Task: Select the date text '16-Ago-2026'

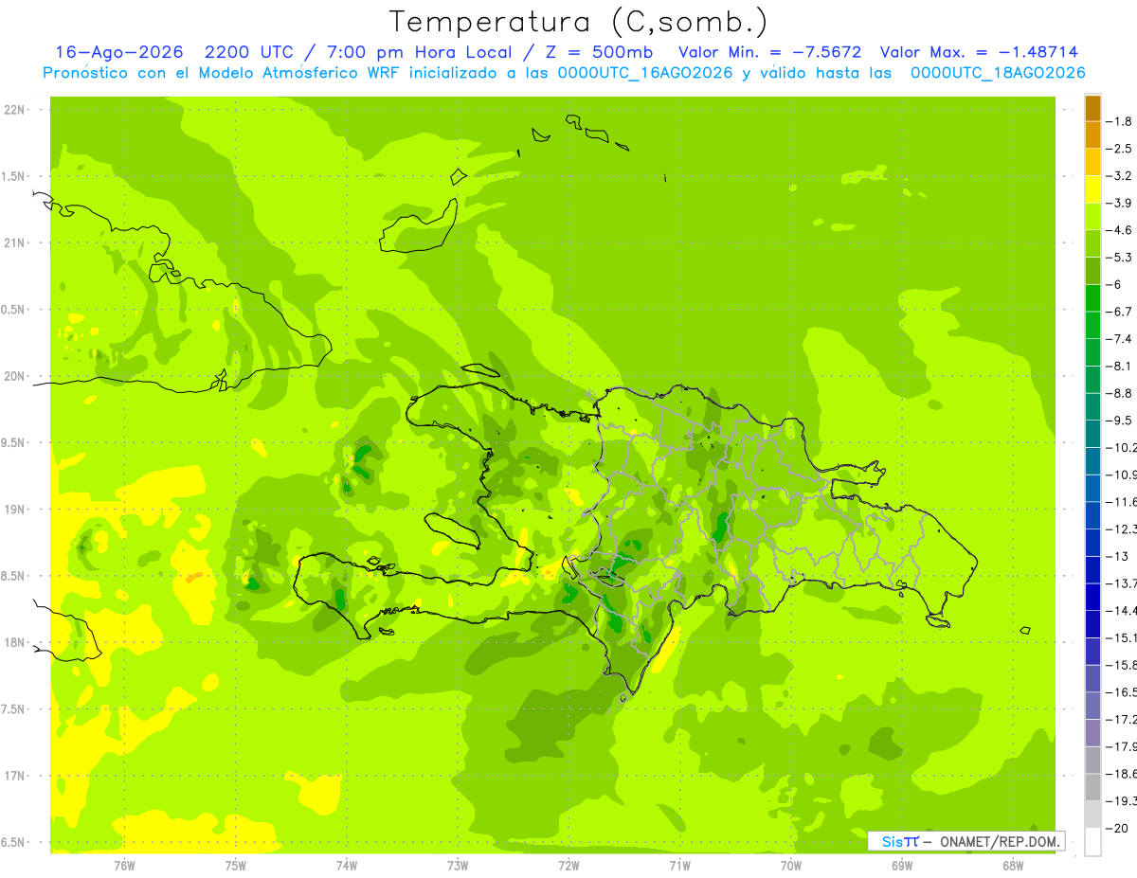Action: click(119, 52)
